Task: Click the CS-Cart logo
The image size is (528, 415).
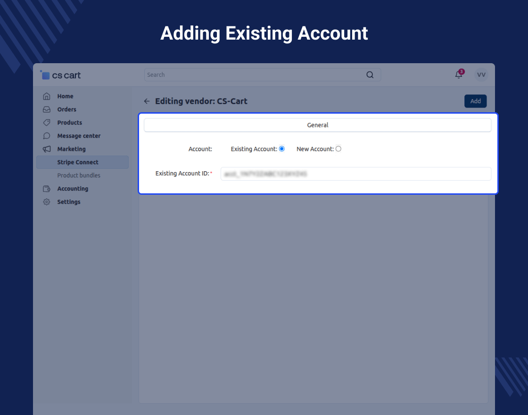Action: click(x=60, y=75)
